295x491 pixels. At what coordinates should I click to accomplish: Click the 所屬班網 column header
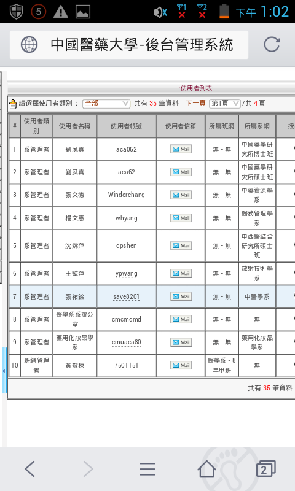click(222, 126)
